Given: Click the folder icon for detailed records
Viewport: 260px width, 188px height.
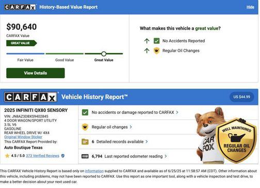Looking at the screenshot, I should [x=85, y=142].
